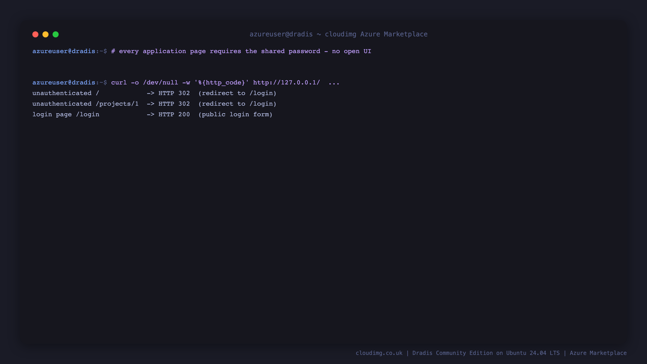Click the 'HTTP 200' status code text
This screenshot has height=364, width=647.
tap(174, 114)
